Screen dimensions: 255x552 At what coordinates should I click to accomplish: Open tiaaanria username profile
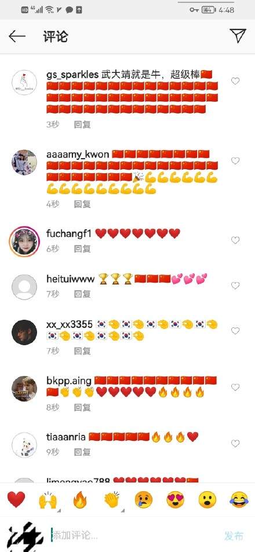pyautogui.click(x=66, y=437)
